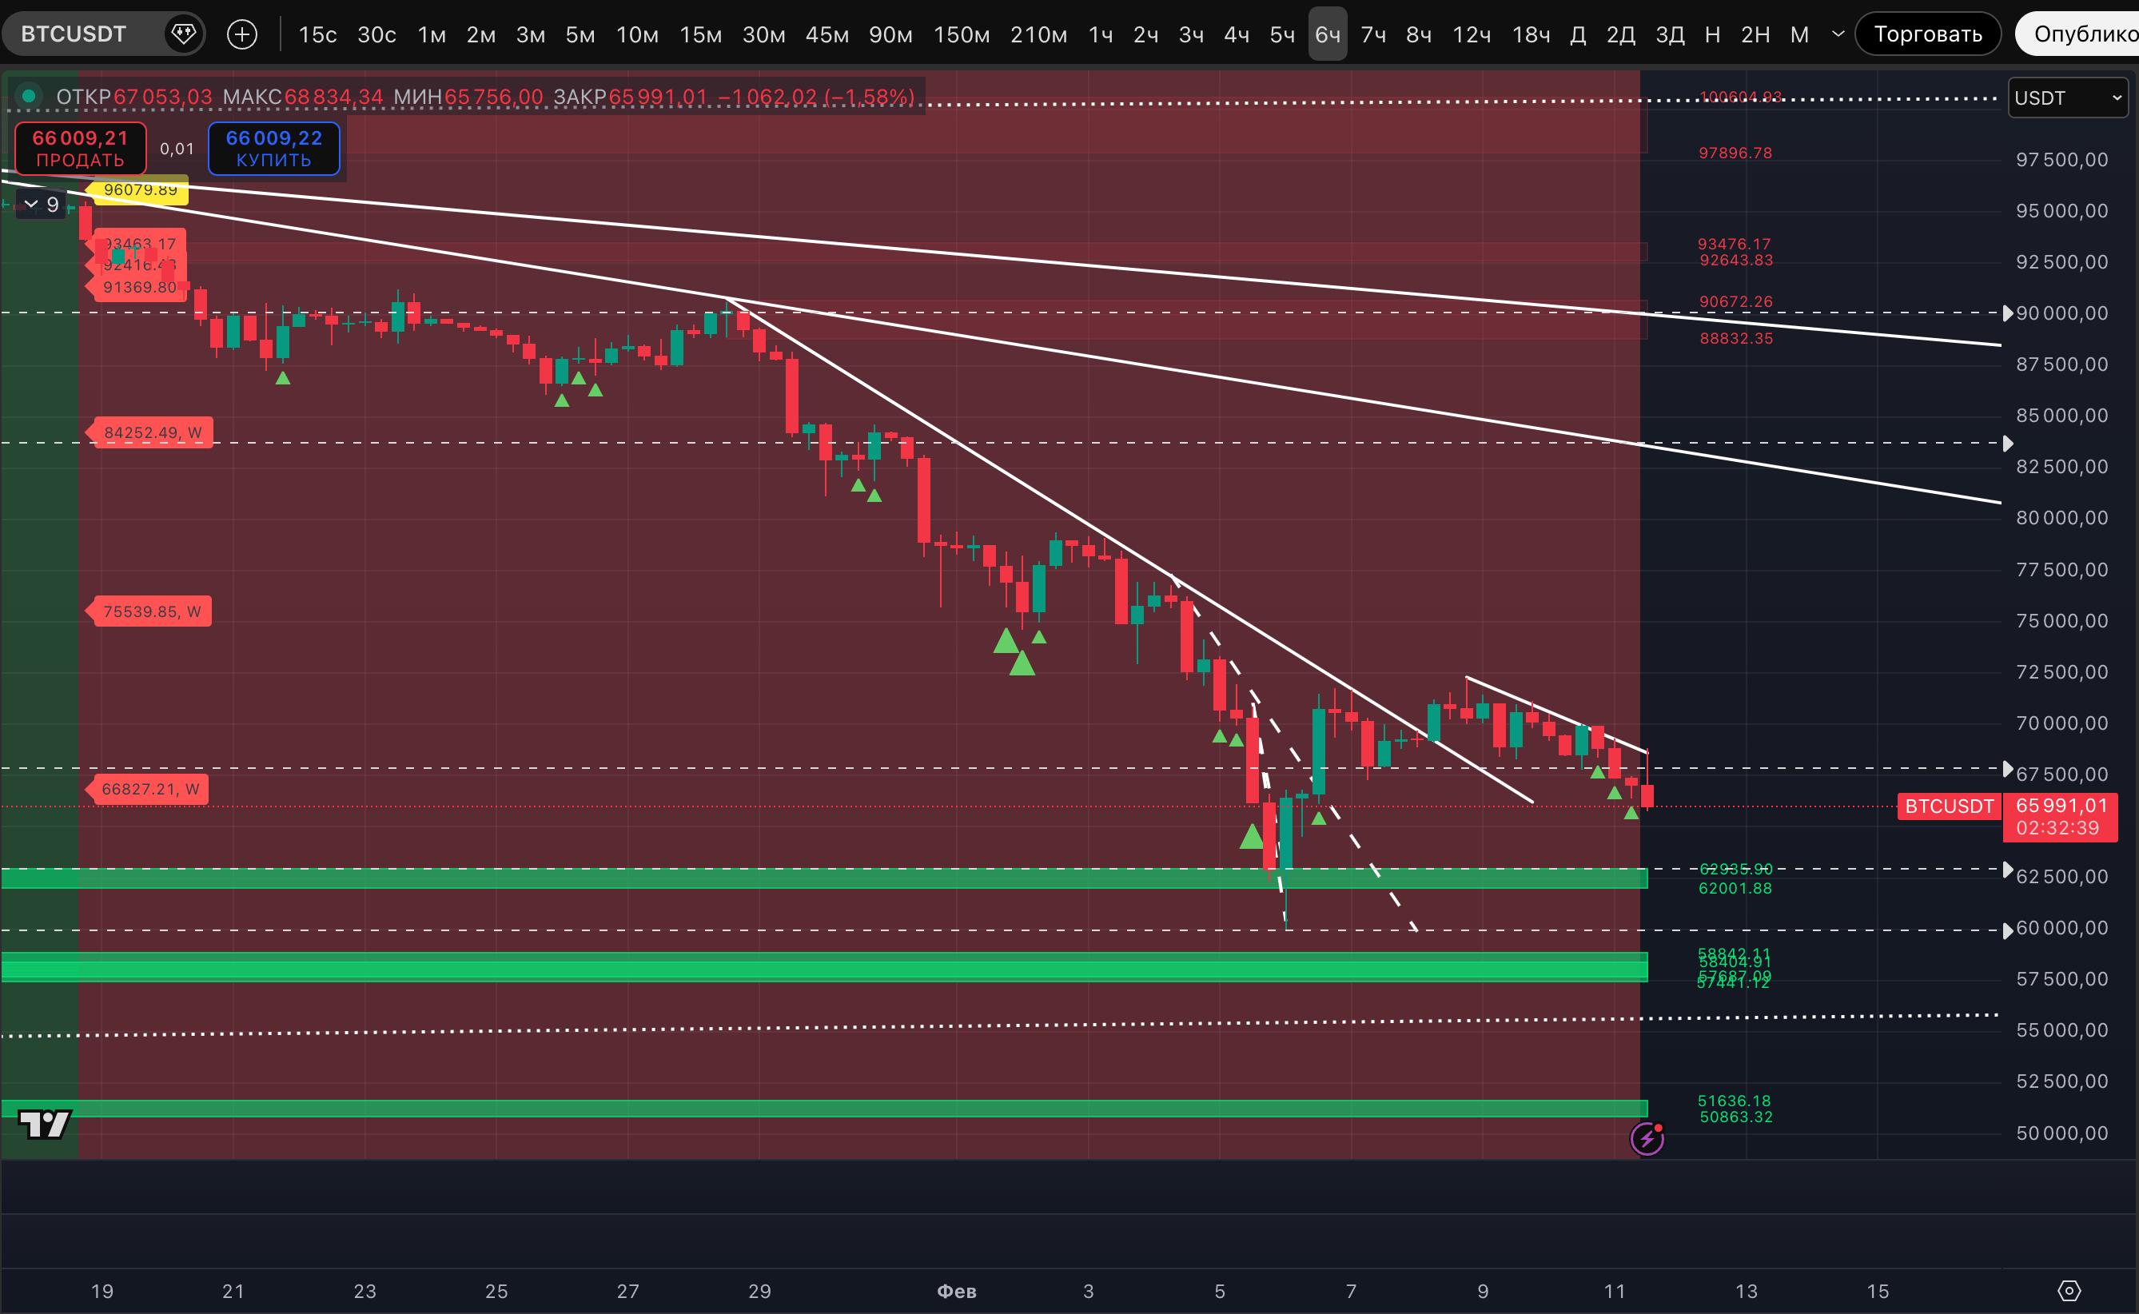Click the 60000 price line arrow marker

click(x=2007, y=930)
